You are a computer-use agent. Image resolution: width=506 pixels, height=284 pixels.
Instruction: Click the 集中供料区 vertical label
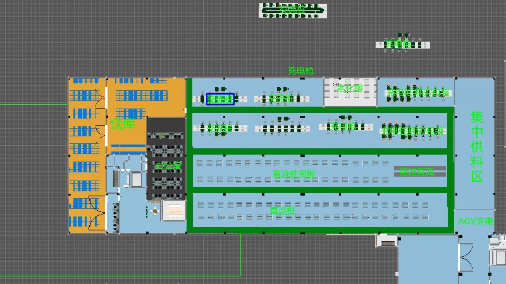pyautogui.click(x=477, y=146)
